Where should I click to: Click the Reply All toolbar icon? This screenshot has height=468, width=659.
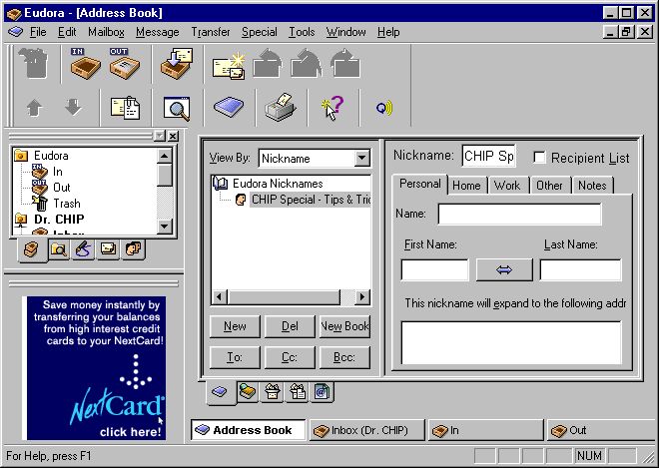(306, 64)
